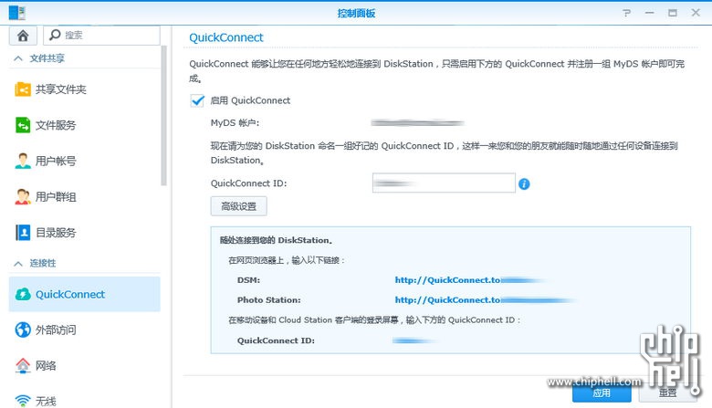The height and width of the screenshot is (408, 712).
Task: Open the 外部访问 globe icon
Action: (x=23, y=330)
